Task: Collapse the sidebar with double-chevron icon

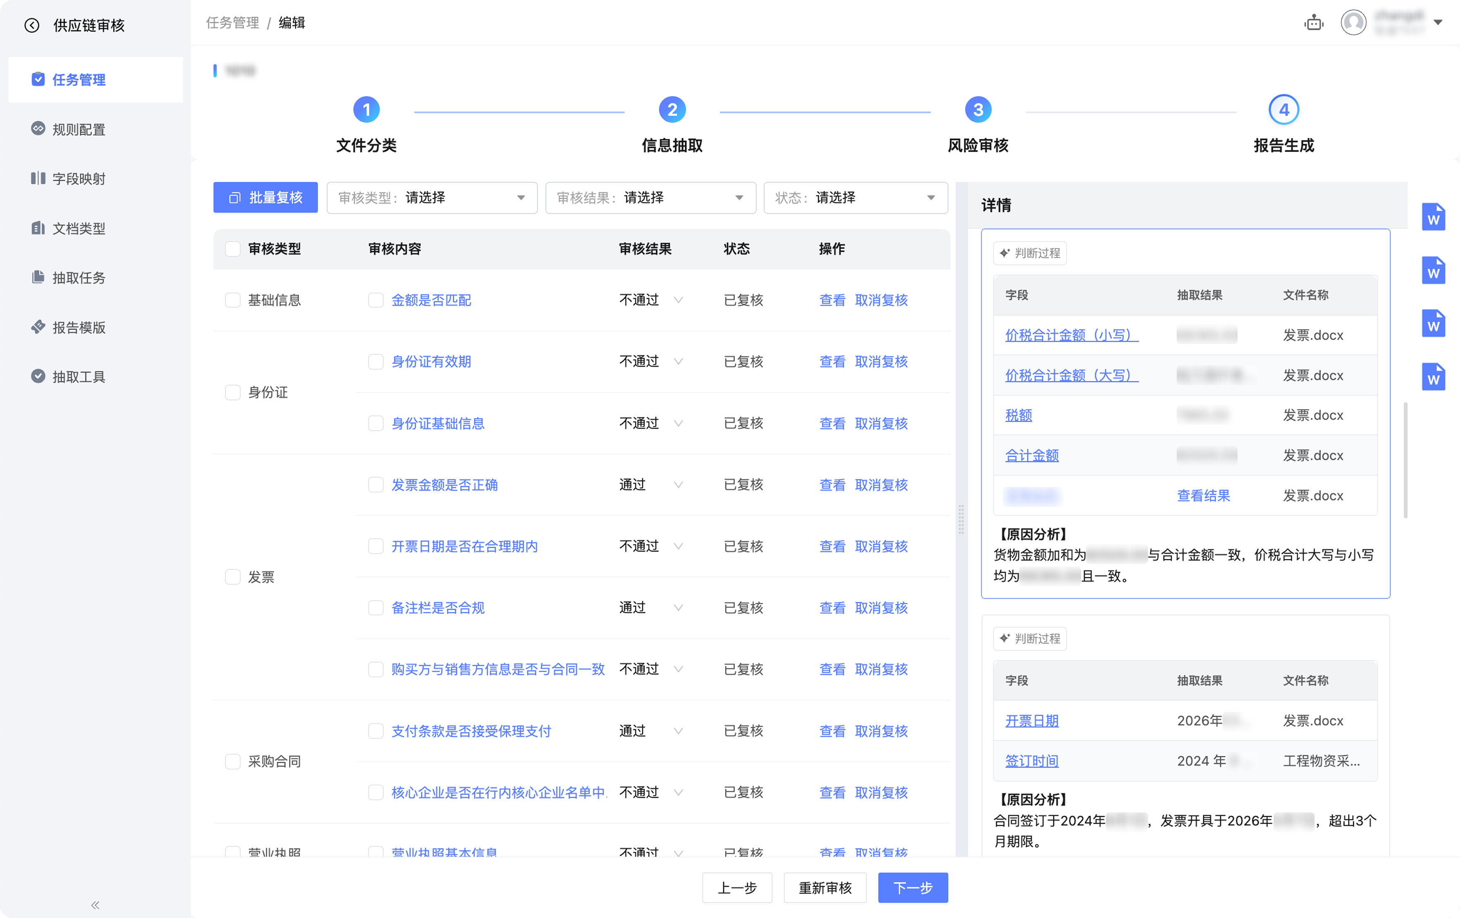Action: coord(95,905)
